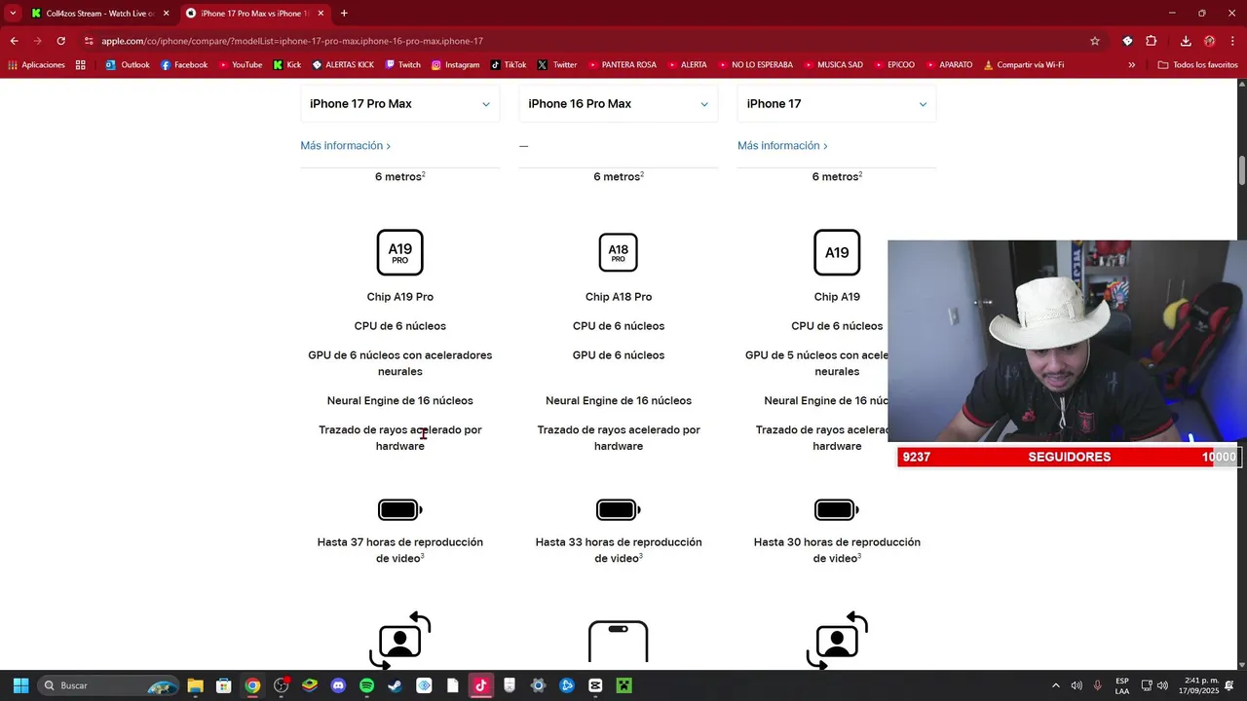Open the TikTok bookmark
The width and height of the screenshot is (1247, 701).
coord(509,65)
